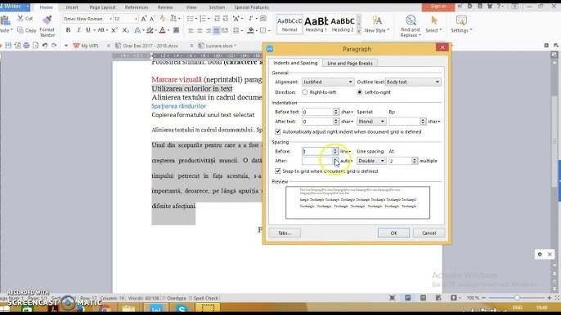Open the Page Layout ribbon tab

pos(102,7)
